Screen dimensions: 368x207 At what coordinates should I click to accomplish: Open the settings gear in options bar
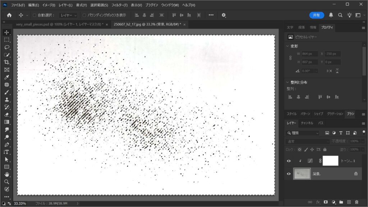point(224,15)
